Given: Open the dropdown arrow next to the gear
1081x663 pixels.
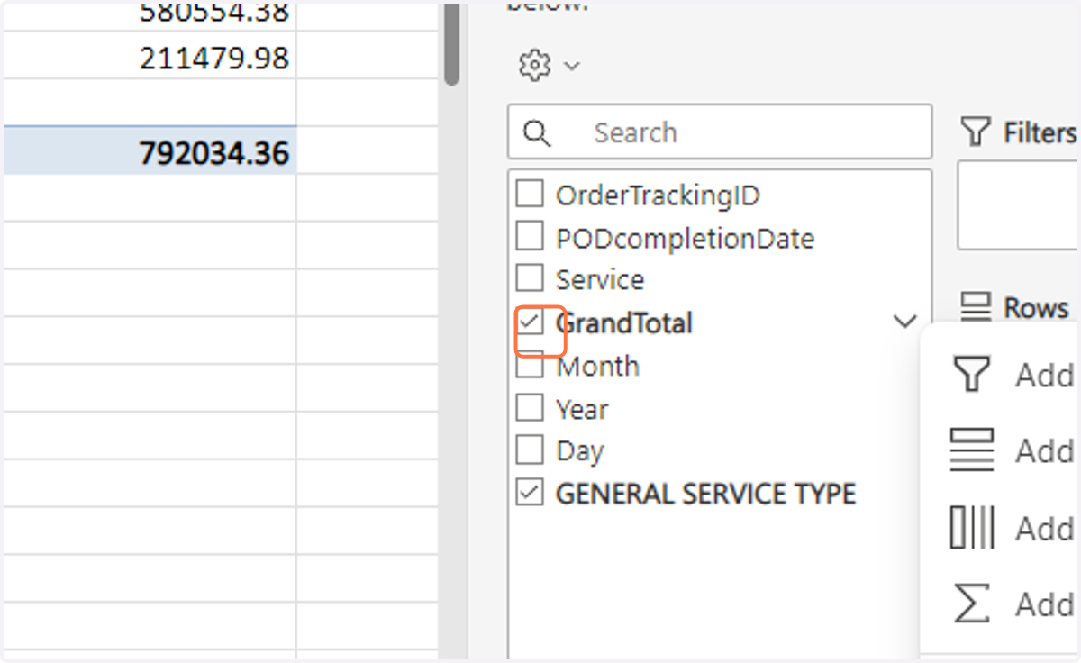Looking at the screenshot, I should (571, 66).
